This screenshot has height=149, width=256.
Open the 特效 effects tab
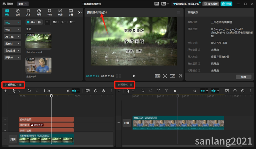(50, 12)
